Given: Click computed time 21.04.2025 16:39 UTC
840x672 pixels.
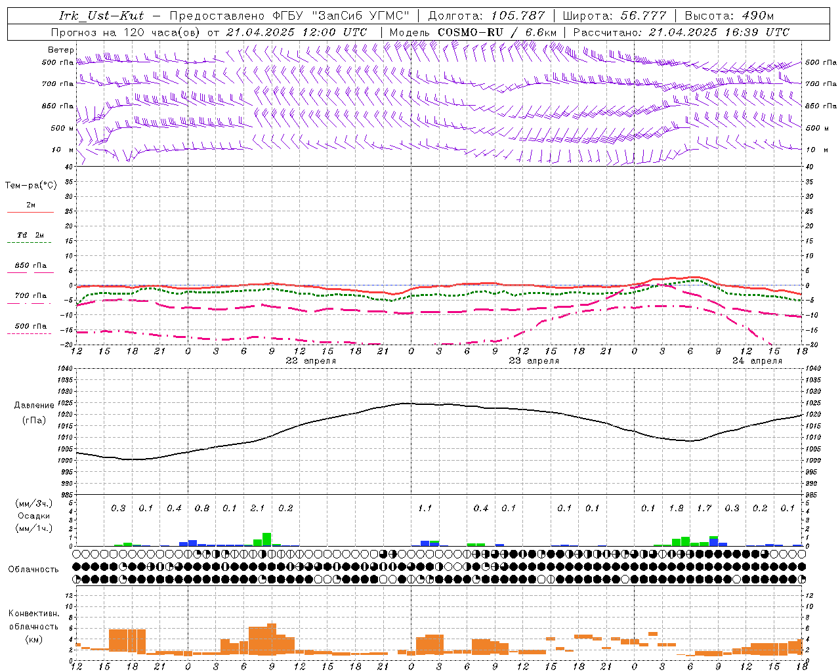Looking at the screenshot, I should click(x=719, y=32).
